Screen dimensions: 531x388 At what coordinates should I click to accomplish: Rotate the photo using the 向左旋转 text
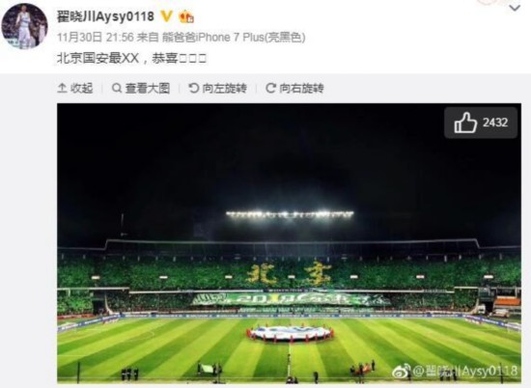(225, 89)
